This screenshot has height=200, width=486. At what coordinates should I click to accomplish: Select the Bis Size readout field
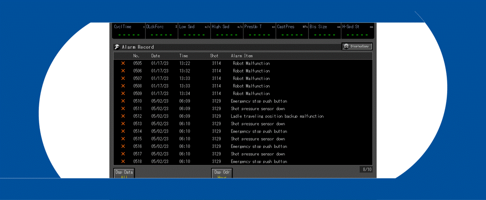(x=325, y=31)
